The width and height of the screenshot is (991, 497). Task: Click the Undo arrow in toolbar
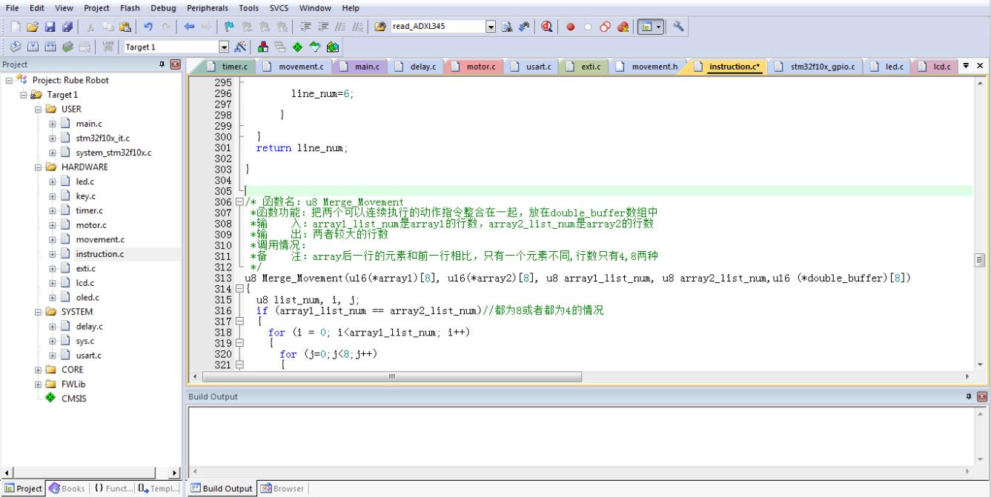tap(148, 27)
